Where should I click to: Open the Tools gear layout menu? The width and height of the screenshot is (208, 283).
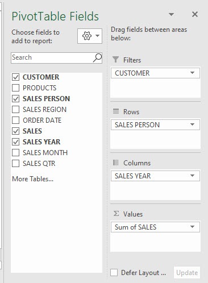coord(90,36)
